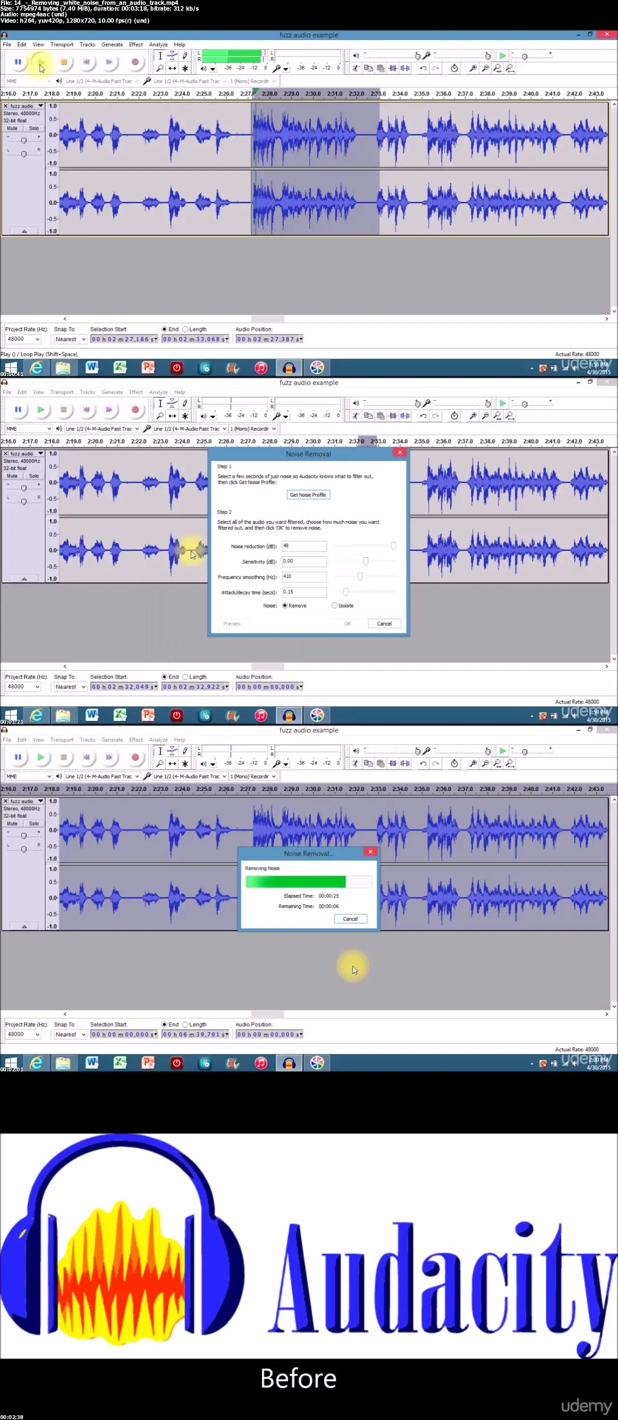Image resolution: width=618 pixels, height=1420 pixels.
Task: Click Noise reduction field showing 48
Action: tap(304, 546)
